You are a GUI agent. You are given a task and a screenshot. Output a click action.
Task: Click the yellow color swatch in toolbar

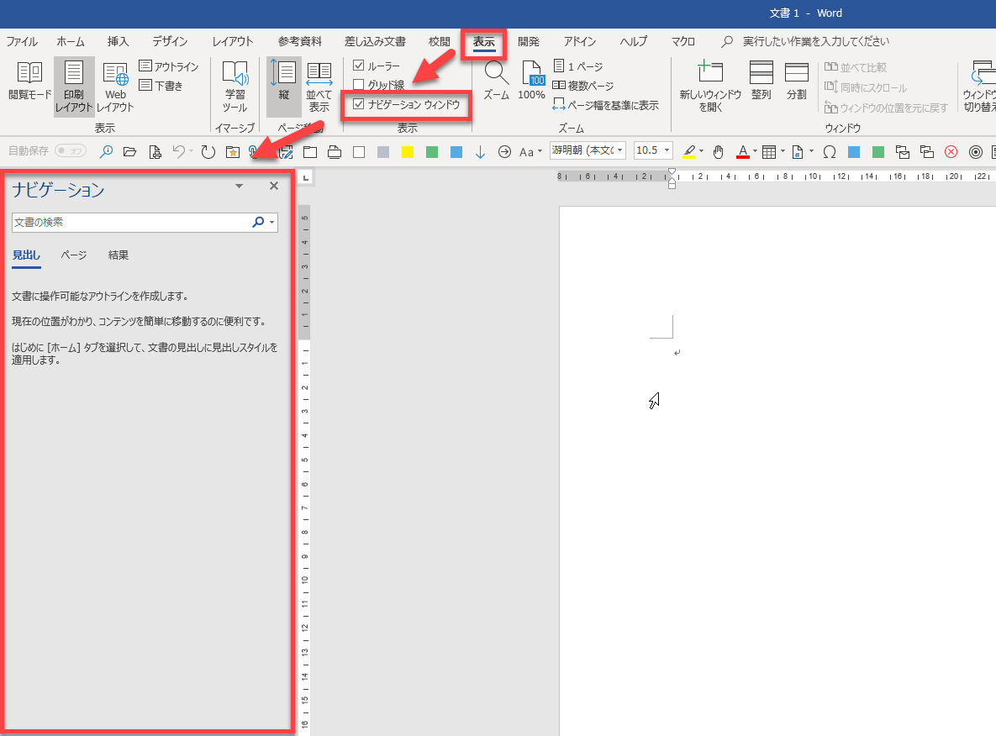[x=408, y=152]
